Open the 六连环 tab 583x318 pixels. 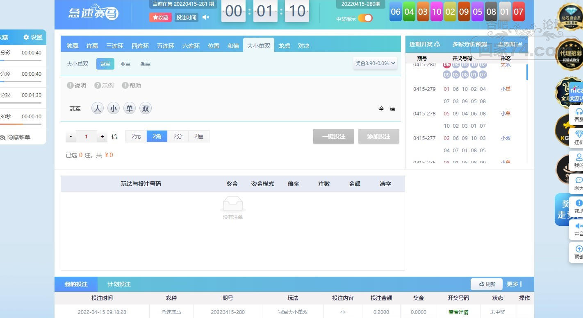191,46
